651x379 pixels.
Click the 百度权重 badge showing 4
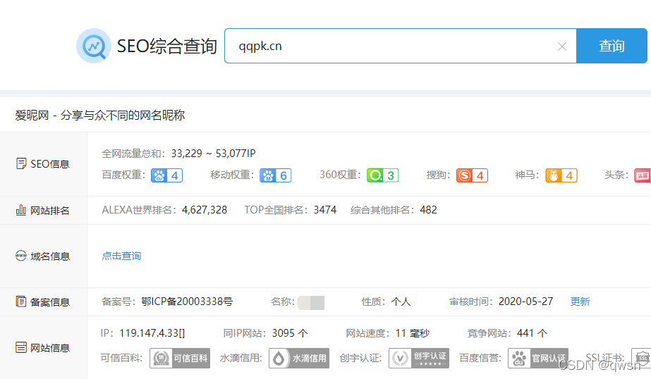click(166, 175)
